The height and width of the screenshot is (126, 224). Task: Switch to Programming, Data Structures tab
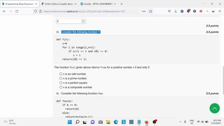[x=20, y=4]
